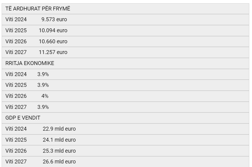
Task: Click the TË ARDHURAT PËR FRYMË header row
Action: coord(125,9)
